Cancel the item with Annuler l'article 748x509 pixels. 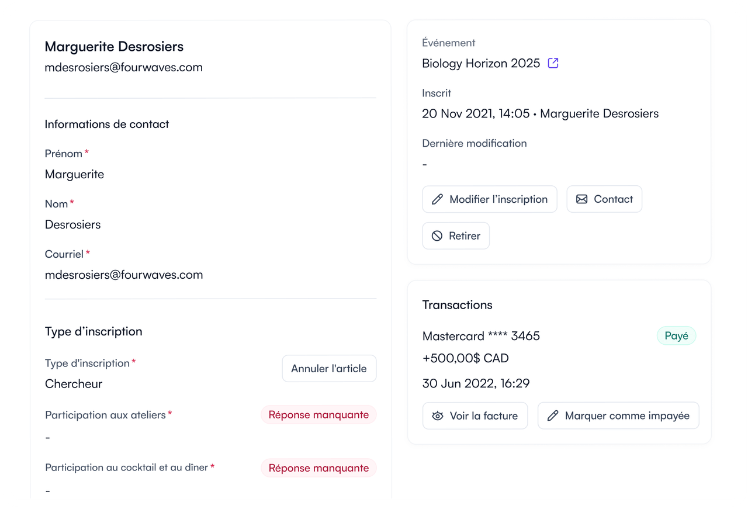coord(329,369)
